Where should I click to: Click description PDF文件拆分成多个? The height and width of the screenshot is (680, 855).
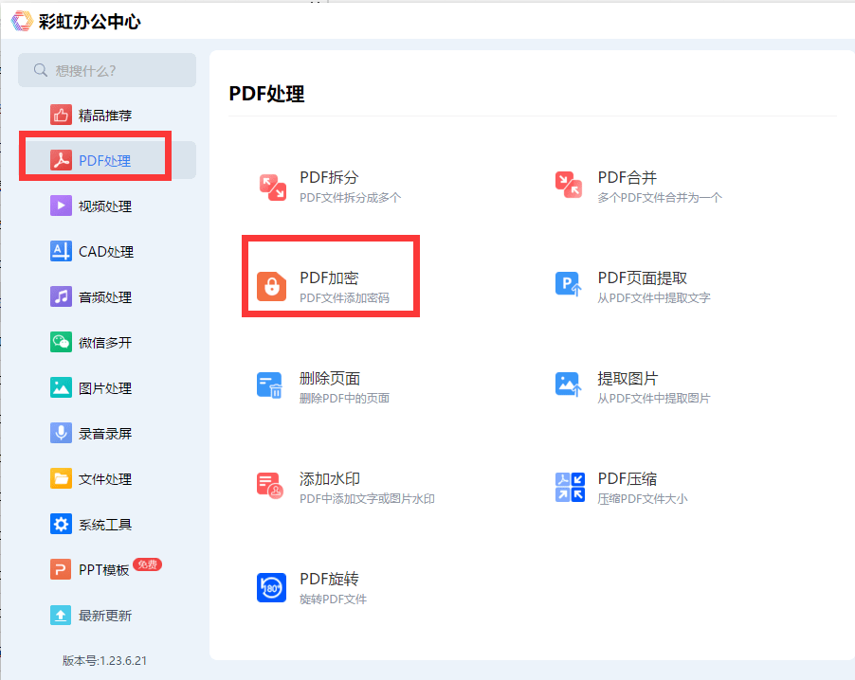[x=351, y=197]
